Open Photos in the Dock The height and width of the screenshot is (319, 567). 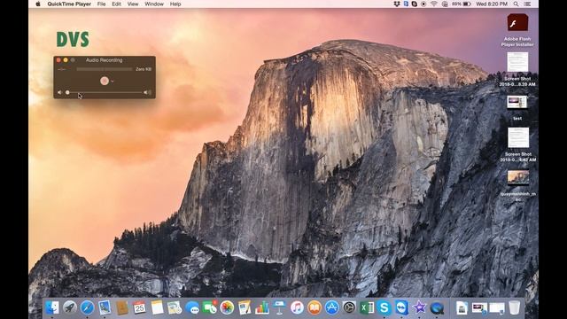[x=227, y=307]
